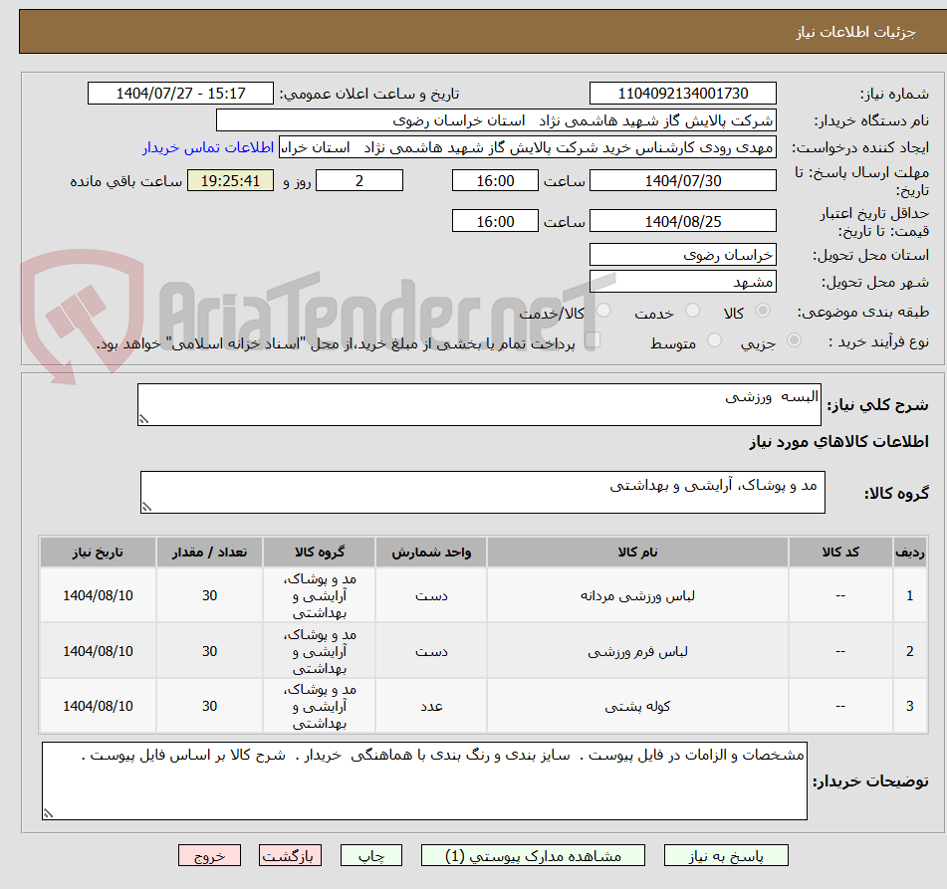Select the کالا radio option
Viewport: 947px width, 889px height.
pyautogui.click(x=763, y=311)
